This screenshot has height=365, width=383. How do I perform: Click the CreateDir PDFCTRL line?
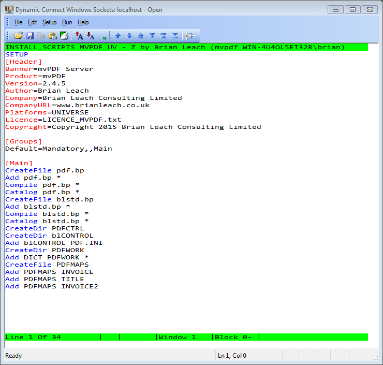coord(45,228)
